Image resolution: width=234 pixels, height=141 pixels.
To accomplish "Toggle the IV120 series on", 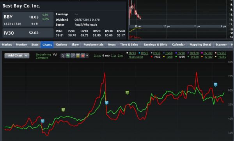I will [x=195, y=57].
